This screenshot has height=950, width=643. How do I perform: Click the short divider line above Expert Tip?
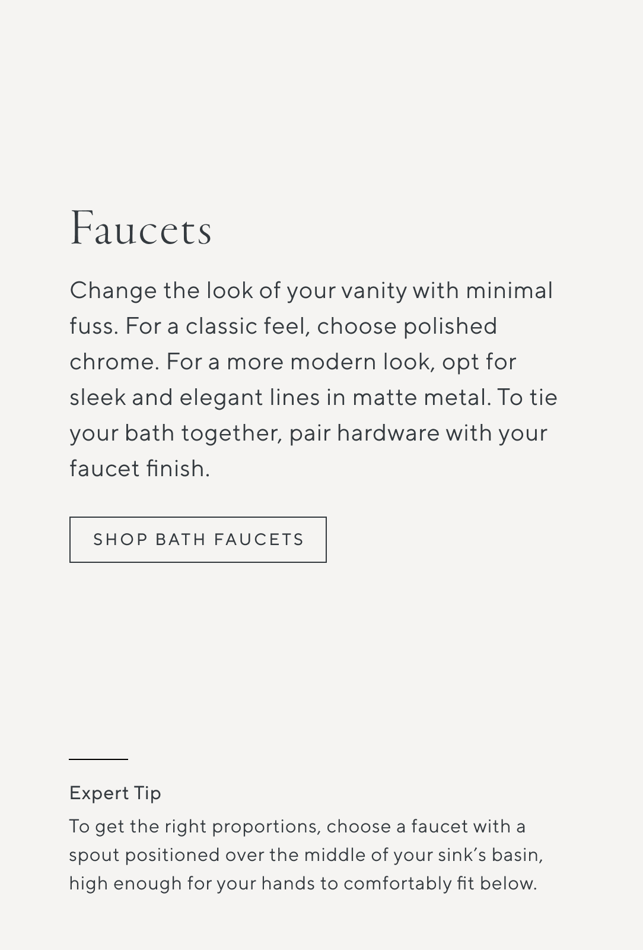pyautogui.click(x=98, y=759)
